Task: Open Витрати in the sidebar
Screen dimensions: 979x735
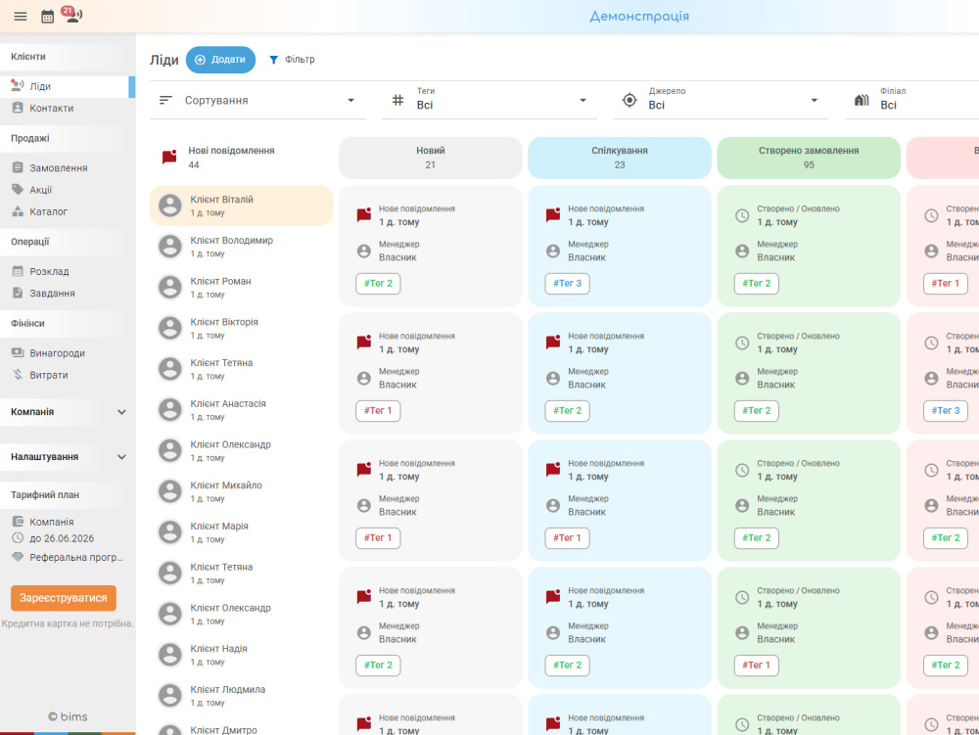Action: 68,375
